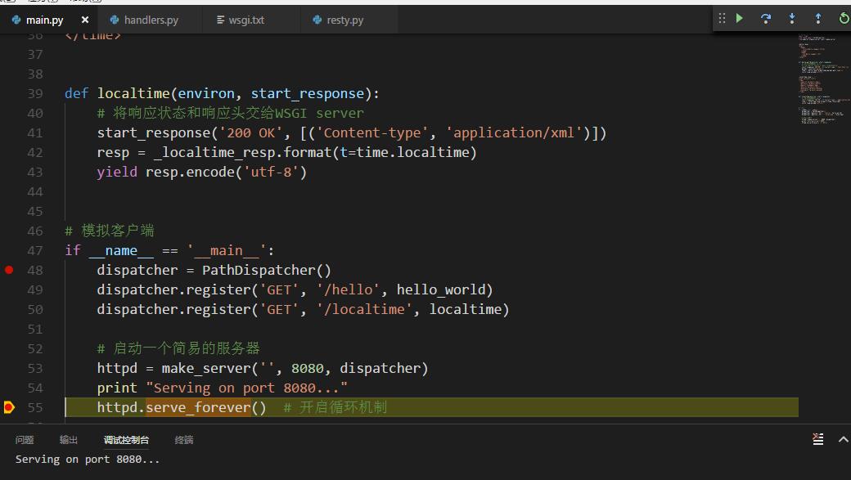Screen dimensions: 851x480
Task: Step out using the up arrow icon
Action: (818, 19)
